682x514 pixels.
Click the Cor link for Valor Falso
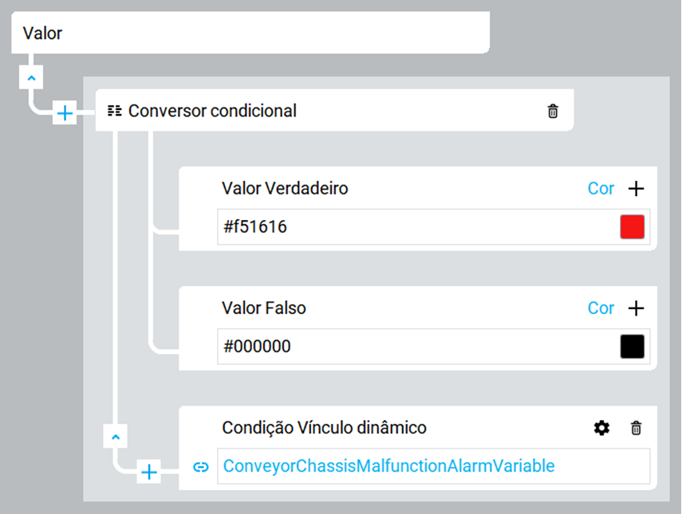pos(601,308)
